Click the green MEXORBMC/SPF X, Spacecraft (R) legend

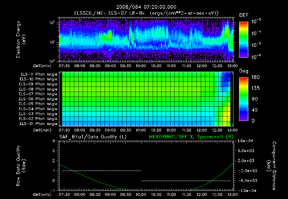pos(191,137)
